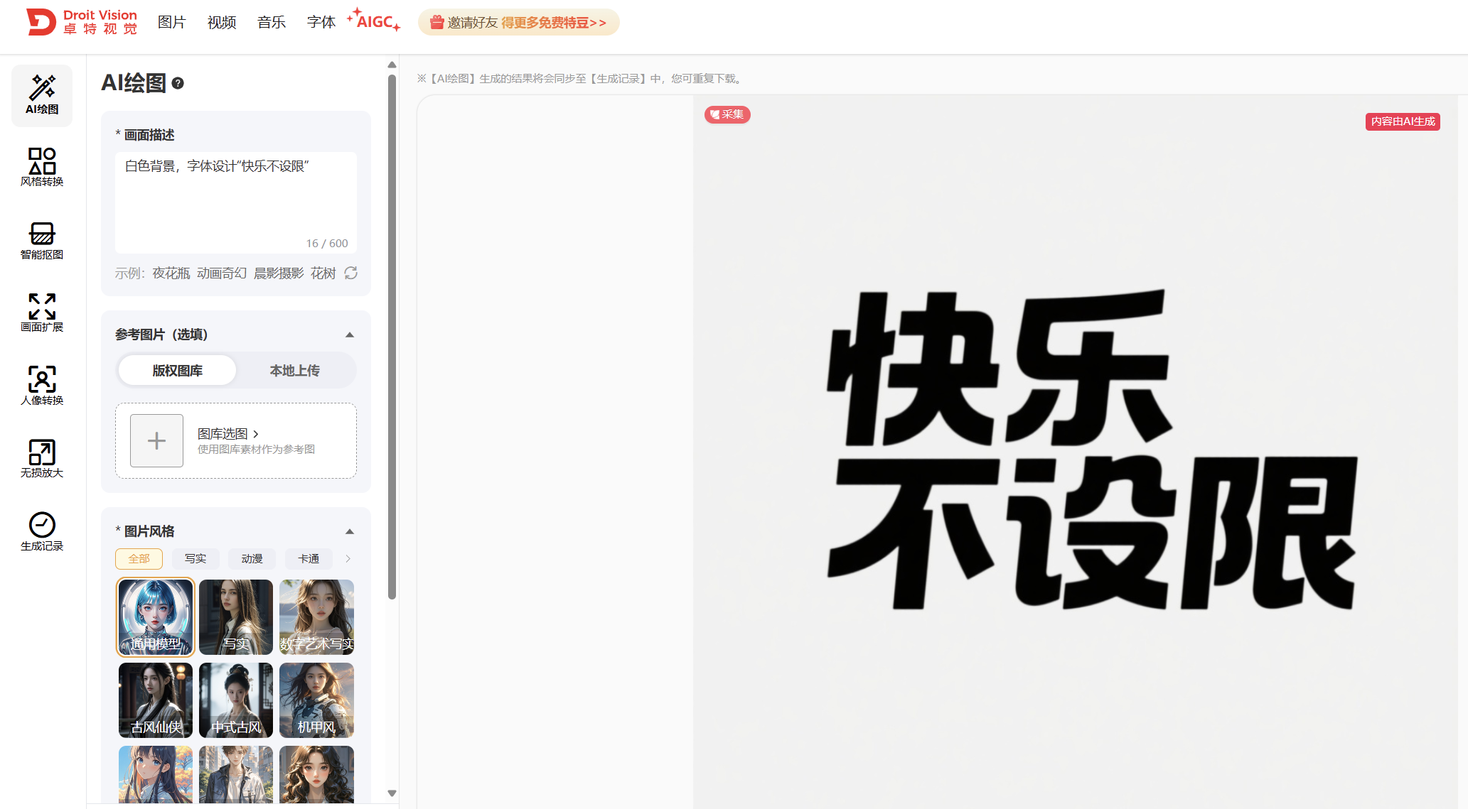Choose the 古风仙侠 style thumbnail
Screen dimensions: 1468x809
pyautogui.click(x=156, y=700)
